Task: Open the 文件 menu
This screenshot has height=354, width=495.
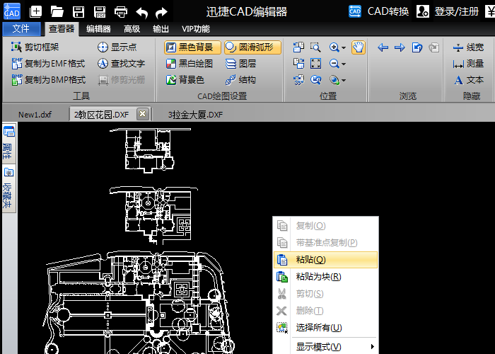Action: (x=21, y=29)
